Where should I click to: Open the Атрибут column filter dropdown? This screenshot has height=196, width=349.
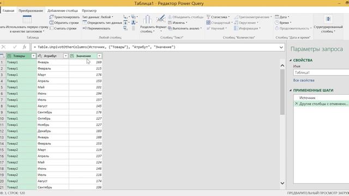[x=65, y=56]
